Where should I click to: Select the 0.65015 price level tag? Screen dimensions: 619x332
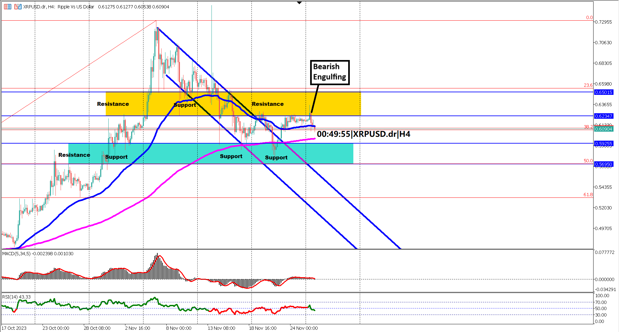coord(604,92)
